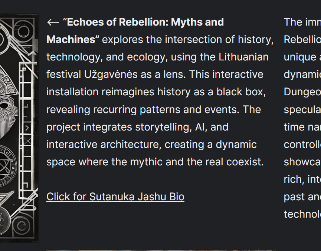Image resolution: width=321 pixels, height=251 pixels.
Task: Click the right column paragraph starting The imm
Action: click(x=302, y=118)
